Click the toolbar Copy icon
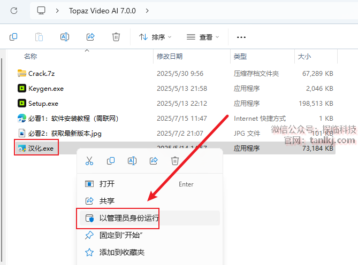 13,37
